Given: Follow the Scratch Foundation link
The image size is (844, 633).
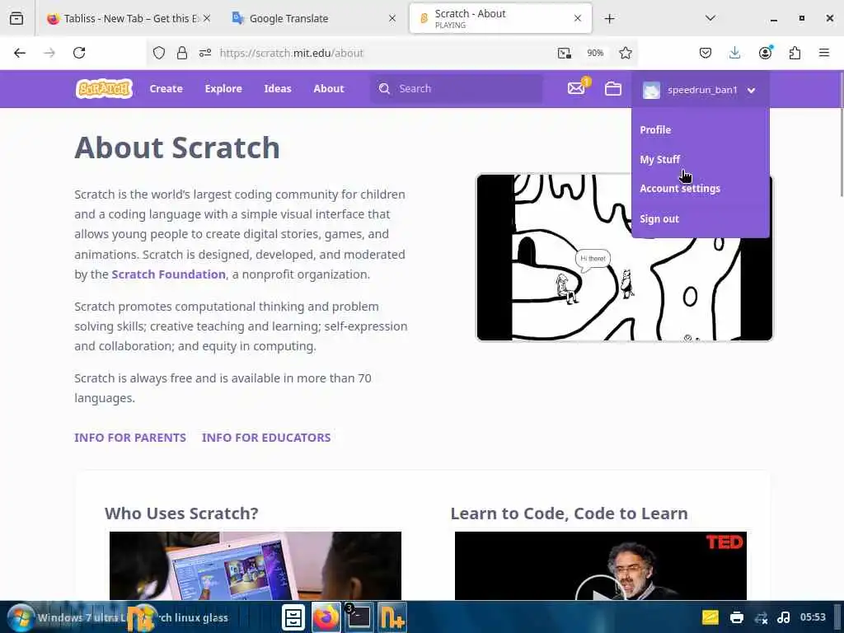Looking at the screenshot, I should tap(168, 274).
